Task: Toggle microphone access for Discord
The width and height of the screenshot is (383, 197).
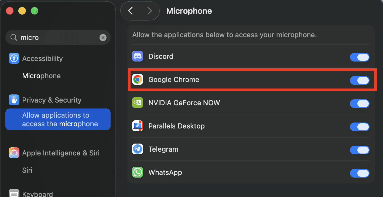Action: pyautogui.click(x=360, y=57)
